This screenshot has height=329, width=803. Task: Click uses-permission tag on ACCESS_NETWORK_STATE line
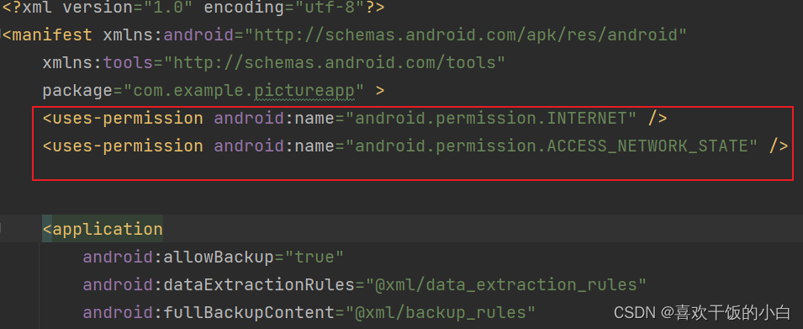tap(123, 146)
